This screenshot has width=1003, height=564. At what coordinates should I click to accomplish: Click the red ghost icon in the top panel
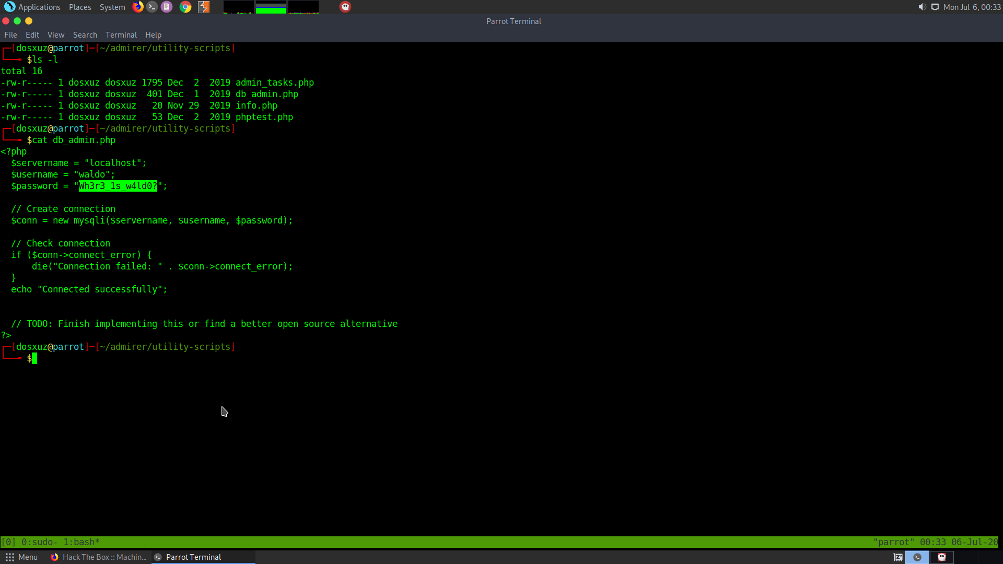[345, 7]
